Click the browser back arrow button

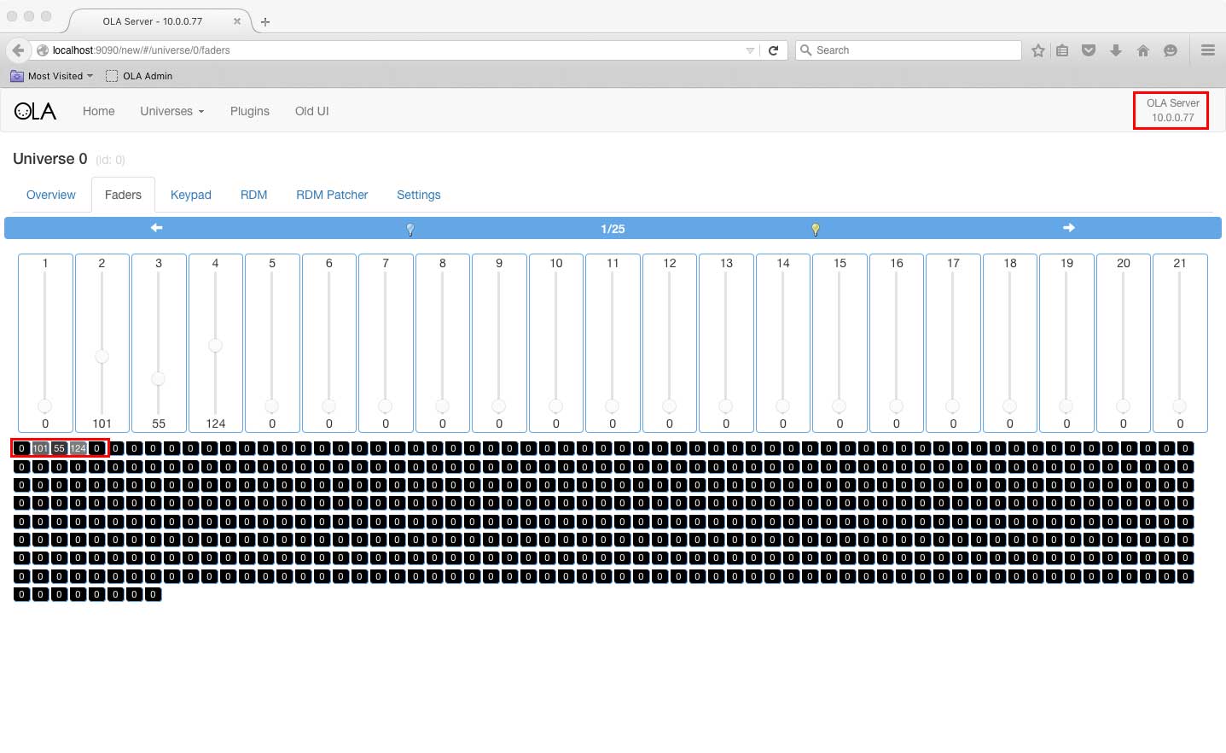pyautogui.click(x=18, y=50)
